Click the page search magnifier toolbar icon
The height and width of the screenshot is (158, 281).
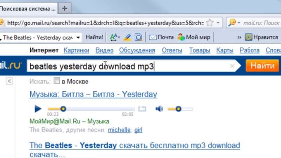[138, 37]
